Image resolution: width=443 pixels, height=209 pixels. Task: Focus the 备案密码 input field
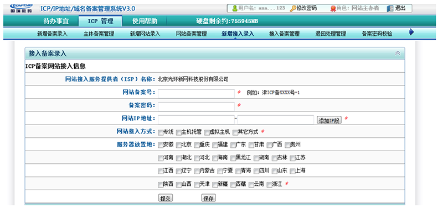tap(197, 106)
